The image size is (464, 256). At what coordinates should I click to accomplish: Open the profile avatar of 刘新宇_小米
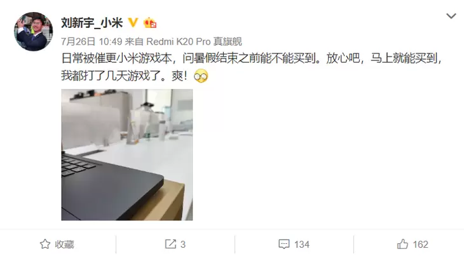(34, 31)
